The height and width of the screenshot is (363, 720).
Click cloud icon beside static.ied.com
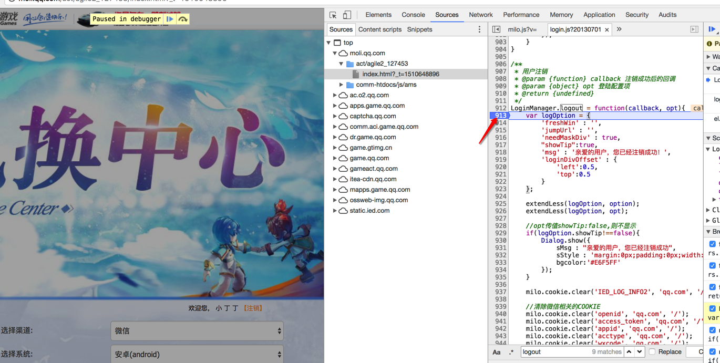tap(343, 211)
